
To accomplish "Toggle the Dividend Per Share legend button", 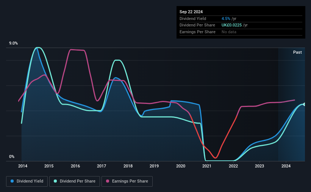I will (75, 181).
